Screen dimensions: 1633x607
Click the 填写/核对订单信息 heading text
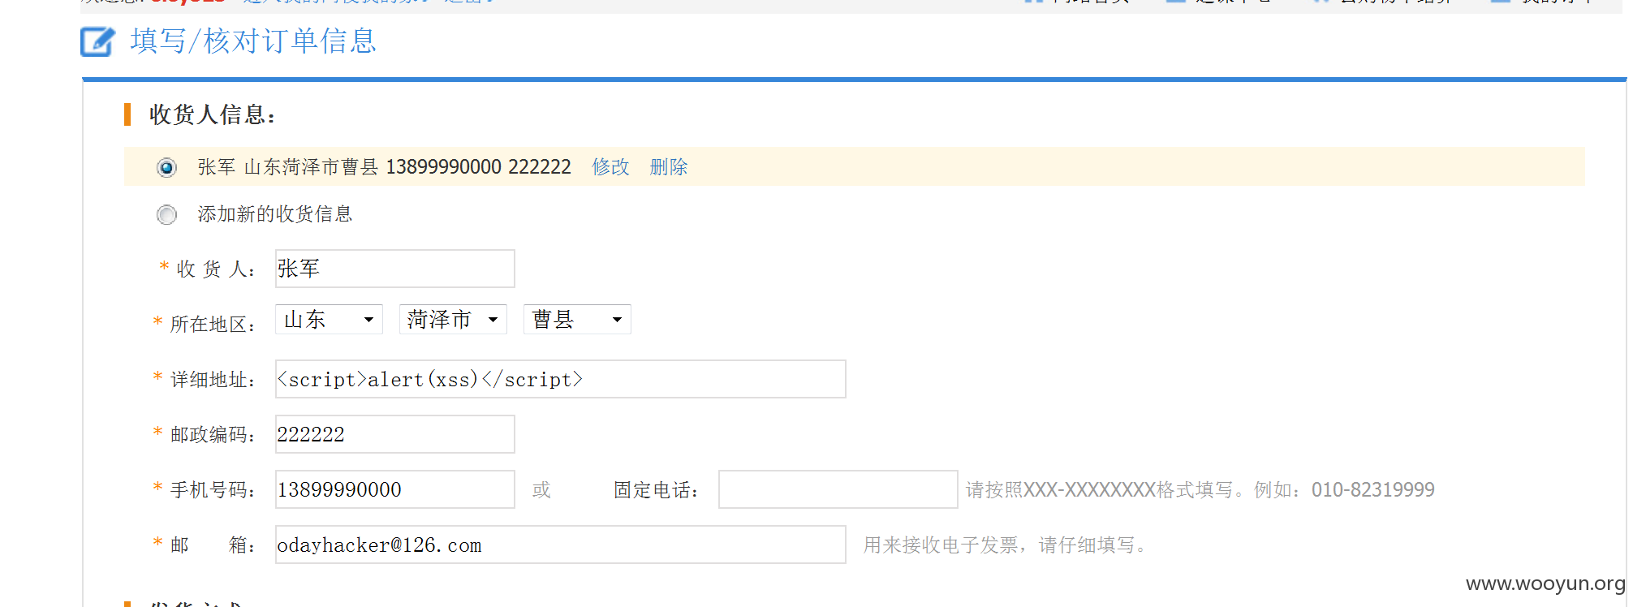[253, 41]
